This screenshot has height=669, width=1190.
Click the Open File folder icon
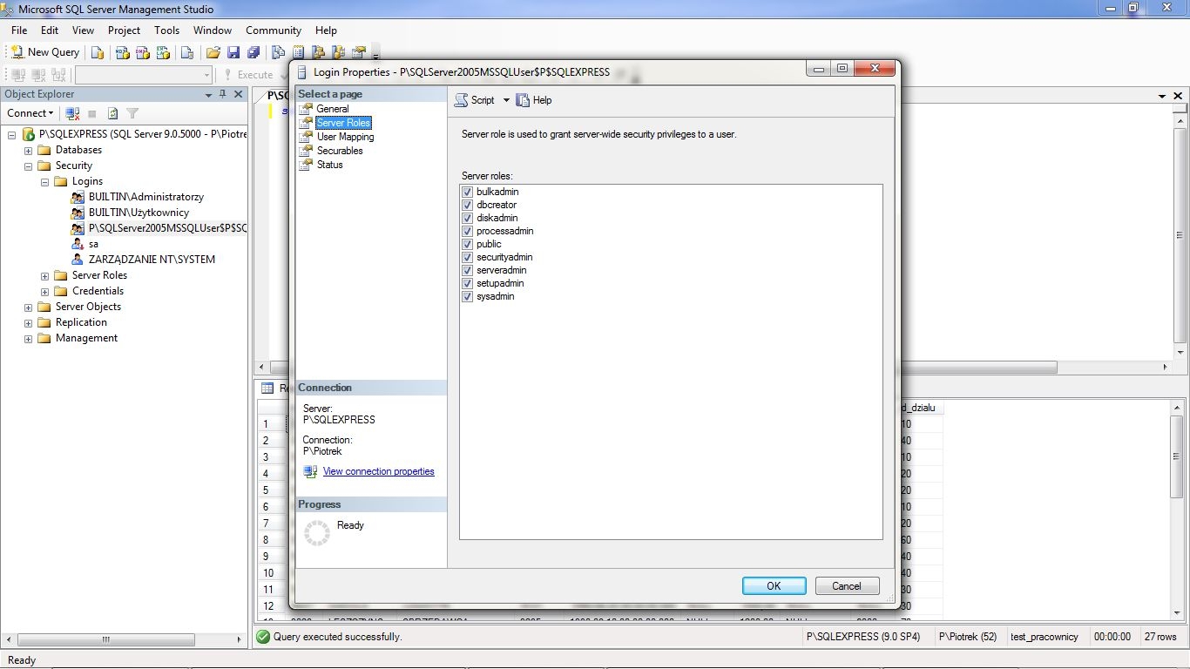point(213,52)
